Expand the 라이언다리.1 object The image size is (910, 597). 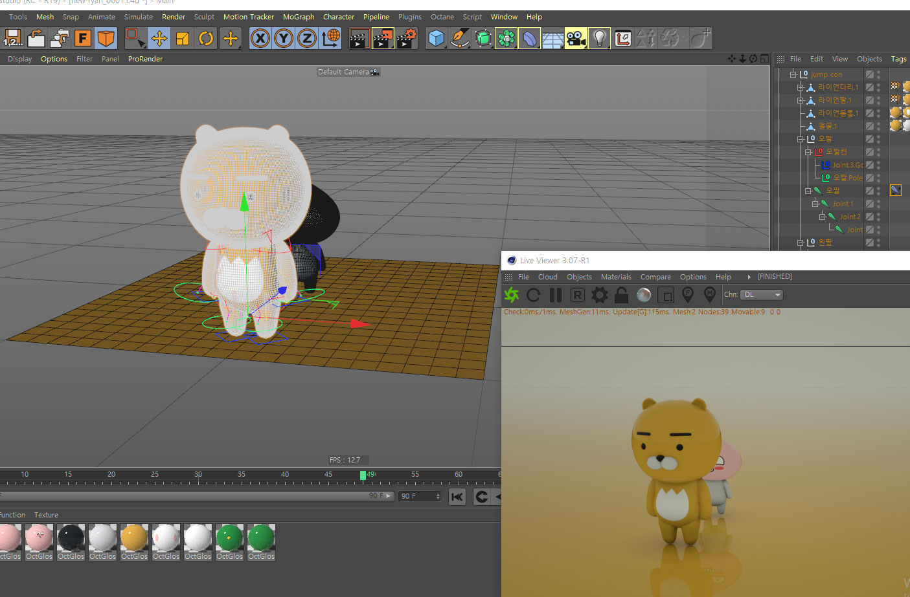pyautogui.click(x=801, y=87)
